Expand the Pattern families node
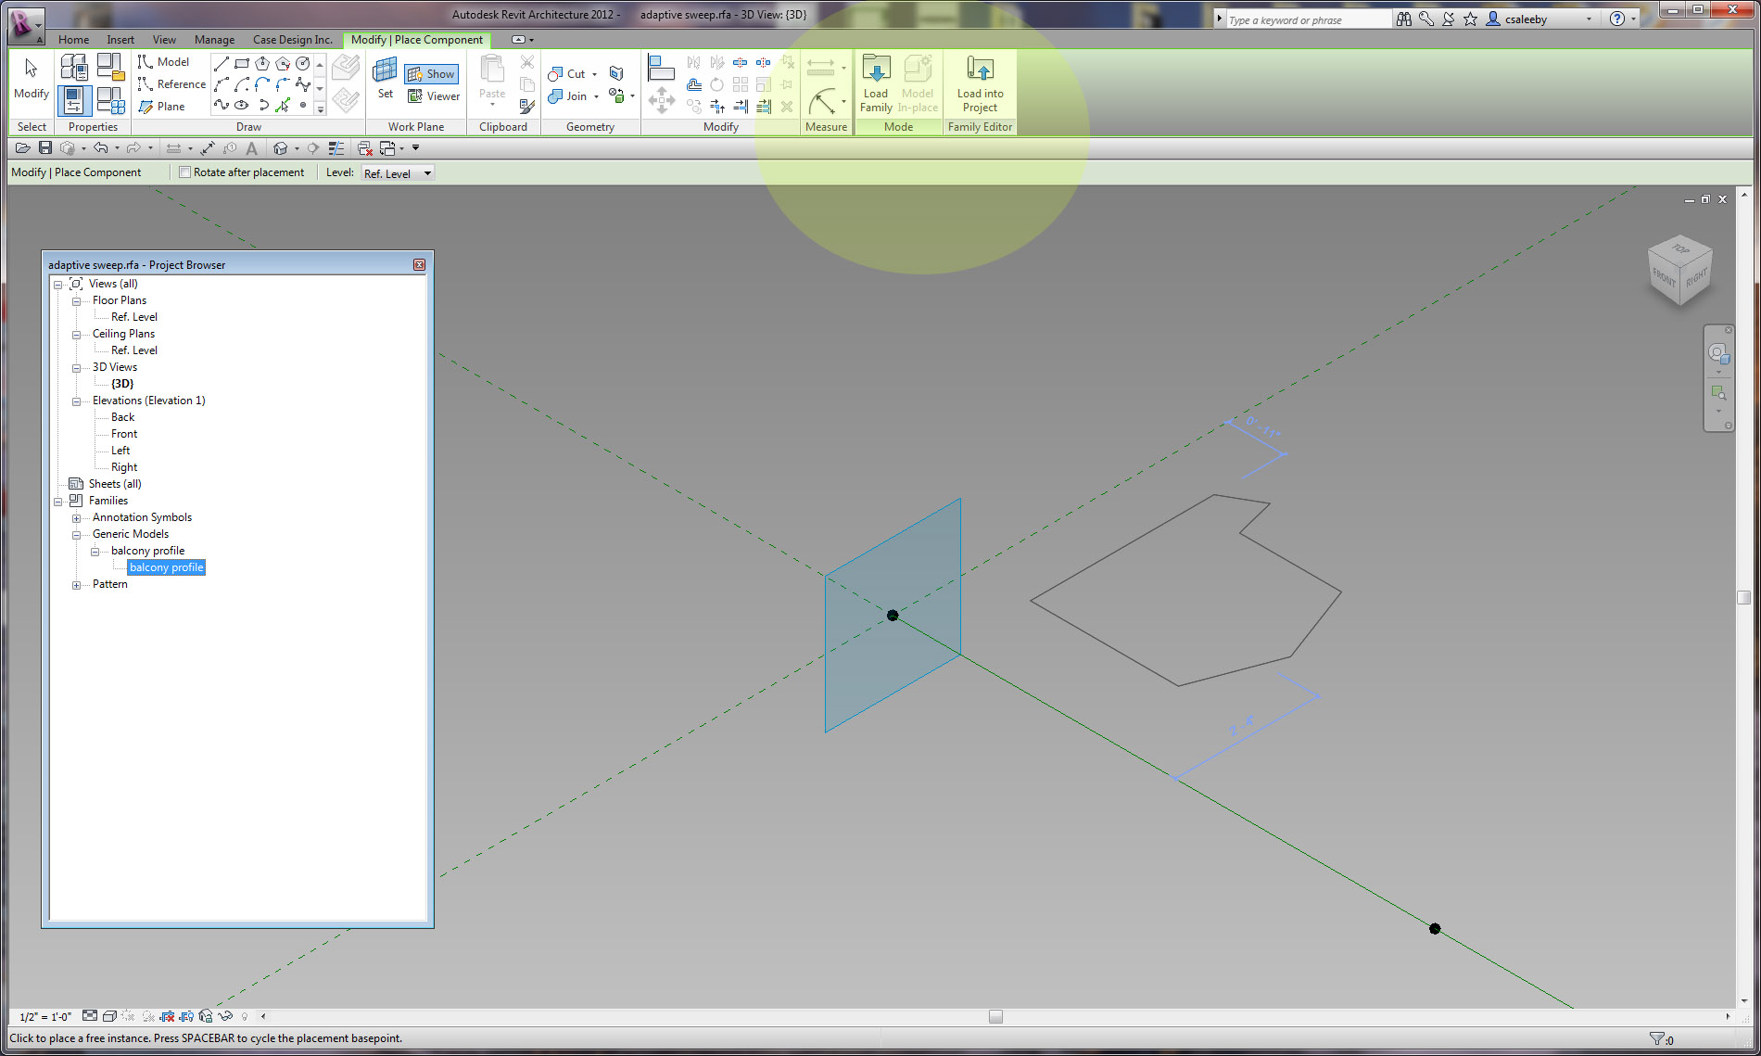The height and width of the screenshot is (1056, 1761). tap(77, 585)
